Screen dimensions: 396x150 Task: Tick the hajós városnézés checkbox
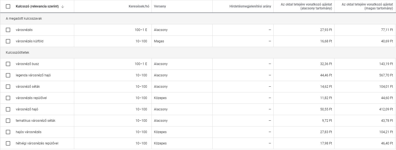pyautogui.click(x=8, y=132)
